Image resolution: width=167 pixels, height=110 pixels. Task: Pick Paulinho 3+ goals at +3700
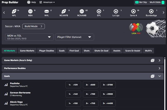tap(108, 85)
